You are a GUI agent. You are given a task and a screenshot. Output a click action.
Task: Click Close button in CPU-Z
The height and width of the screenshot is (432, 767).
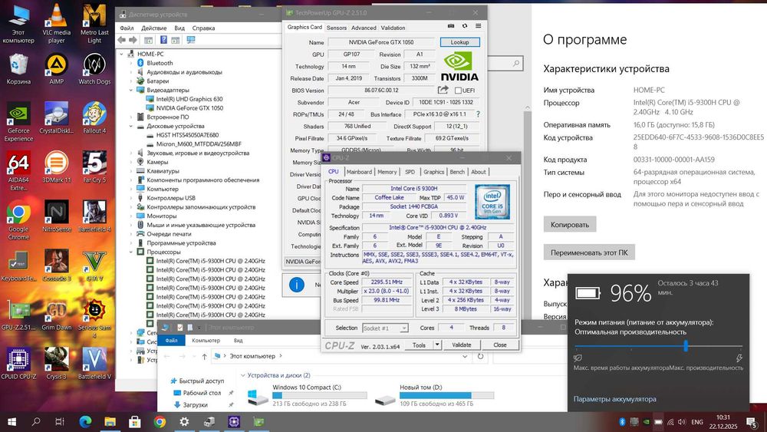pyautogui.click(x=500, y=345)
